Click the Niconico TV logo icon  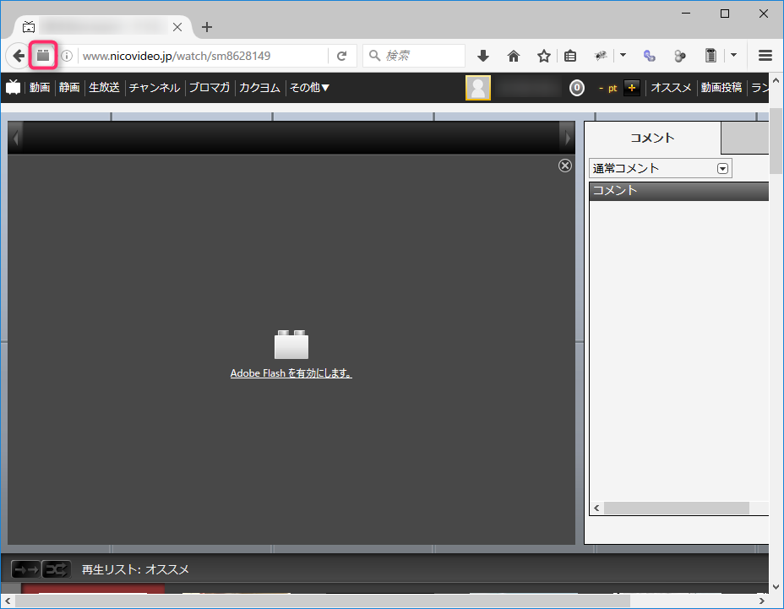pyautogui.click(x=14, y=87)
